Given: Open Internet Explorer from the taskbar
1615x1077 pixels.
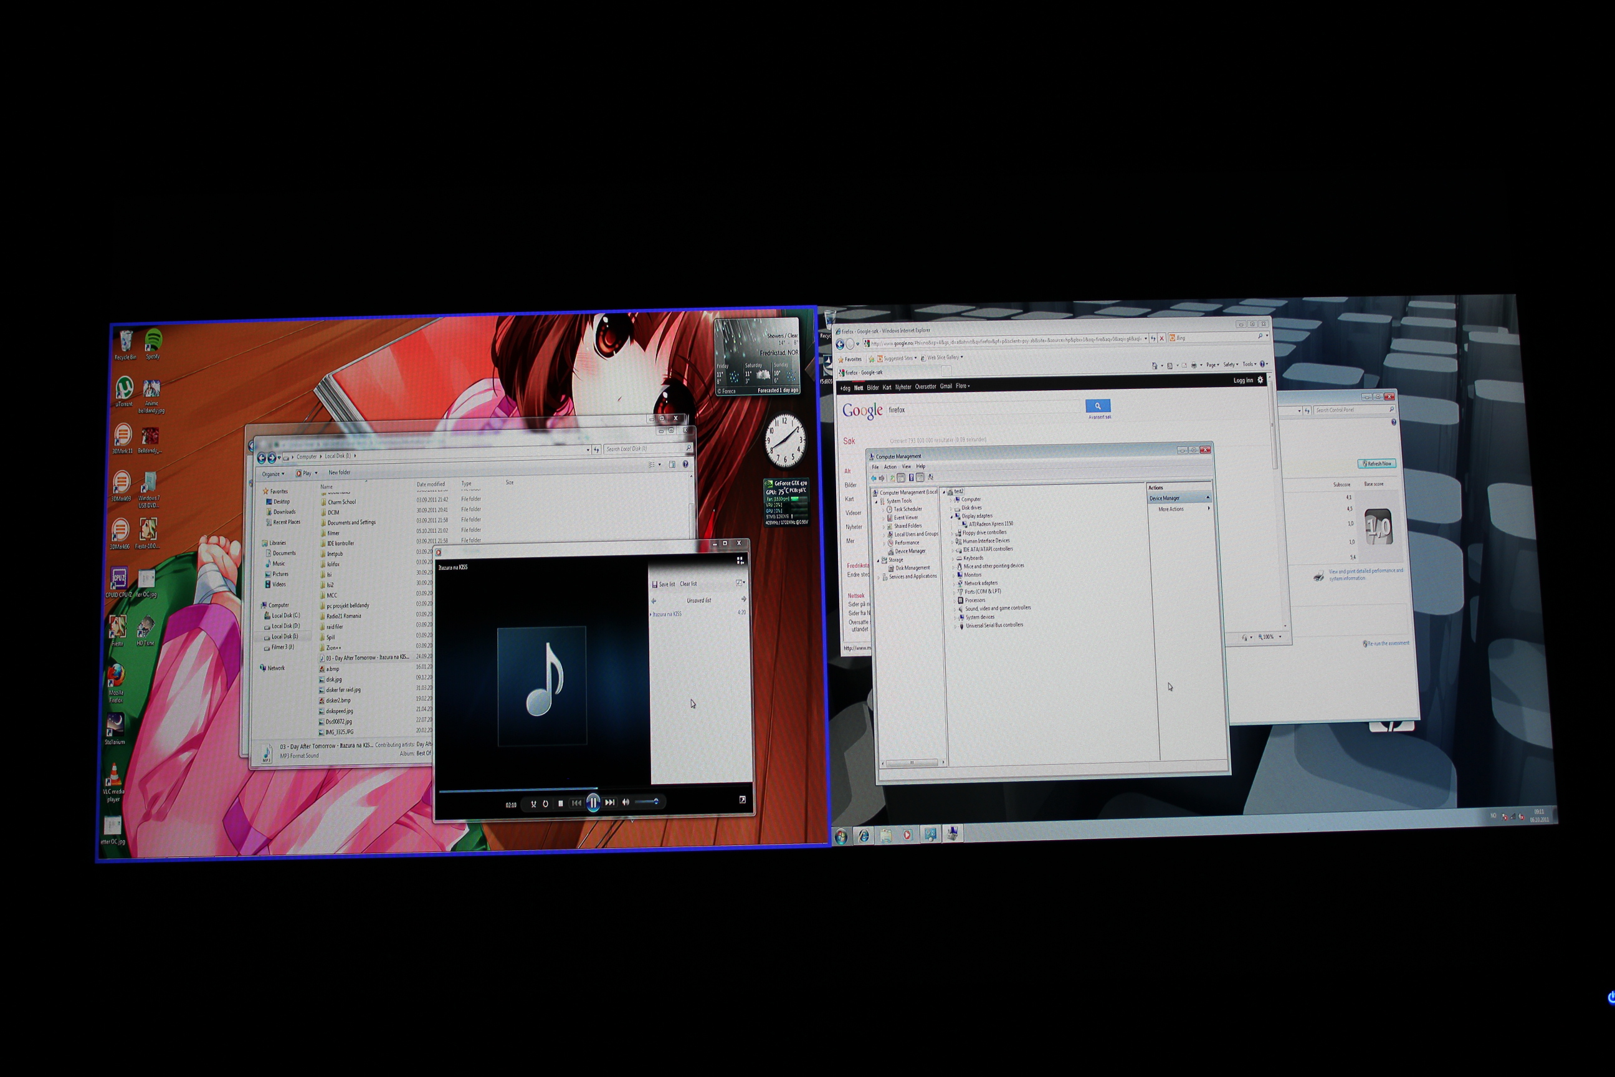Looking at the screenshot, I should tap(863, 835).
